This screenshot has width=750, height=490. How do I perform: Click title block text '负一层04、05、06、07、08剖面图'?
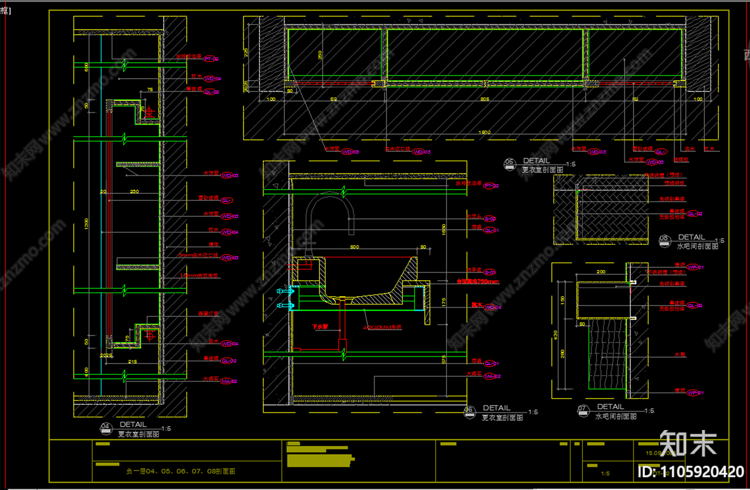click(x=181, y=471)
